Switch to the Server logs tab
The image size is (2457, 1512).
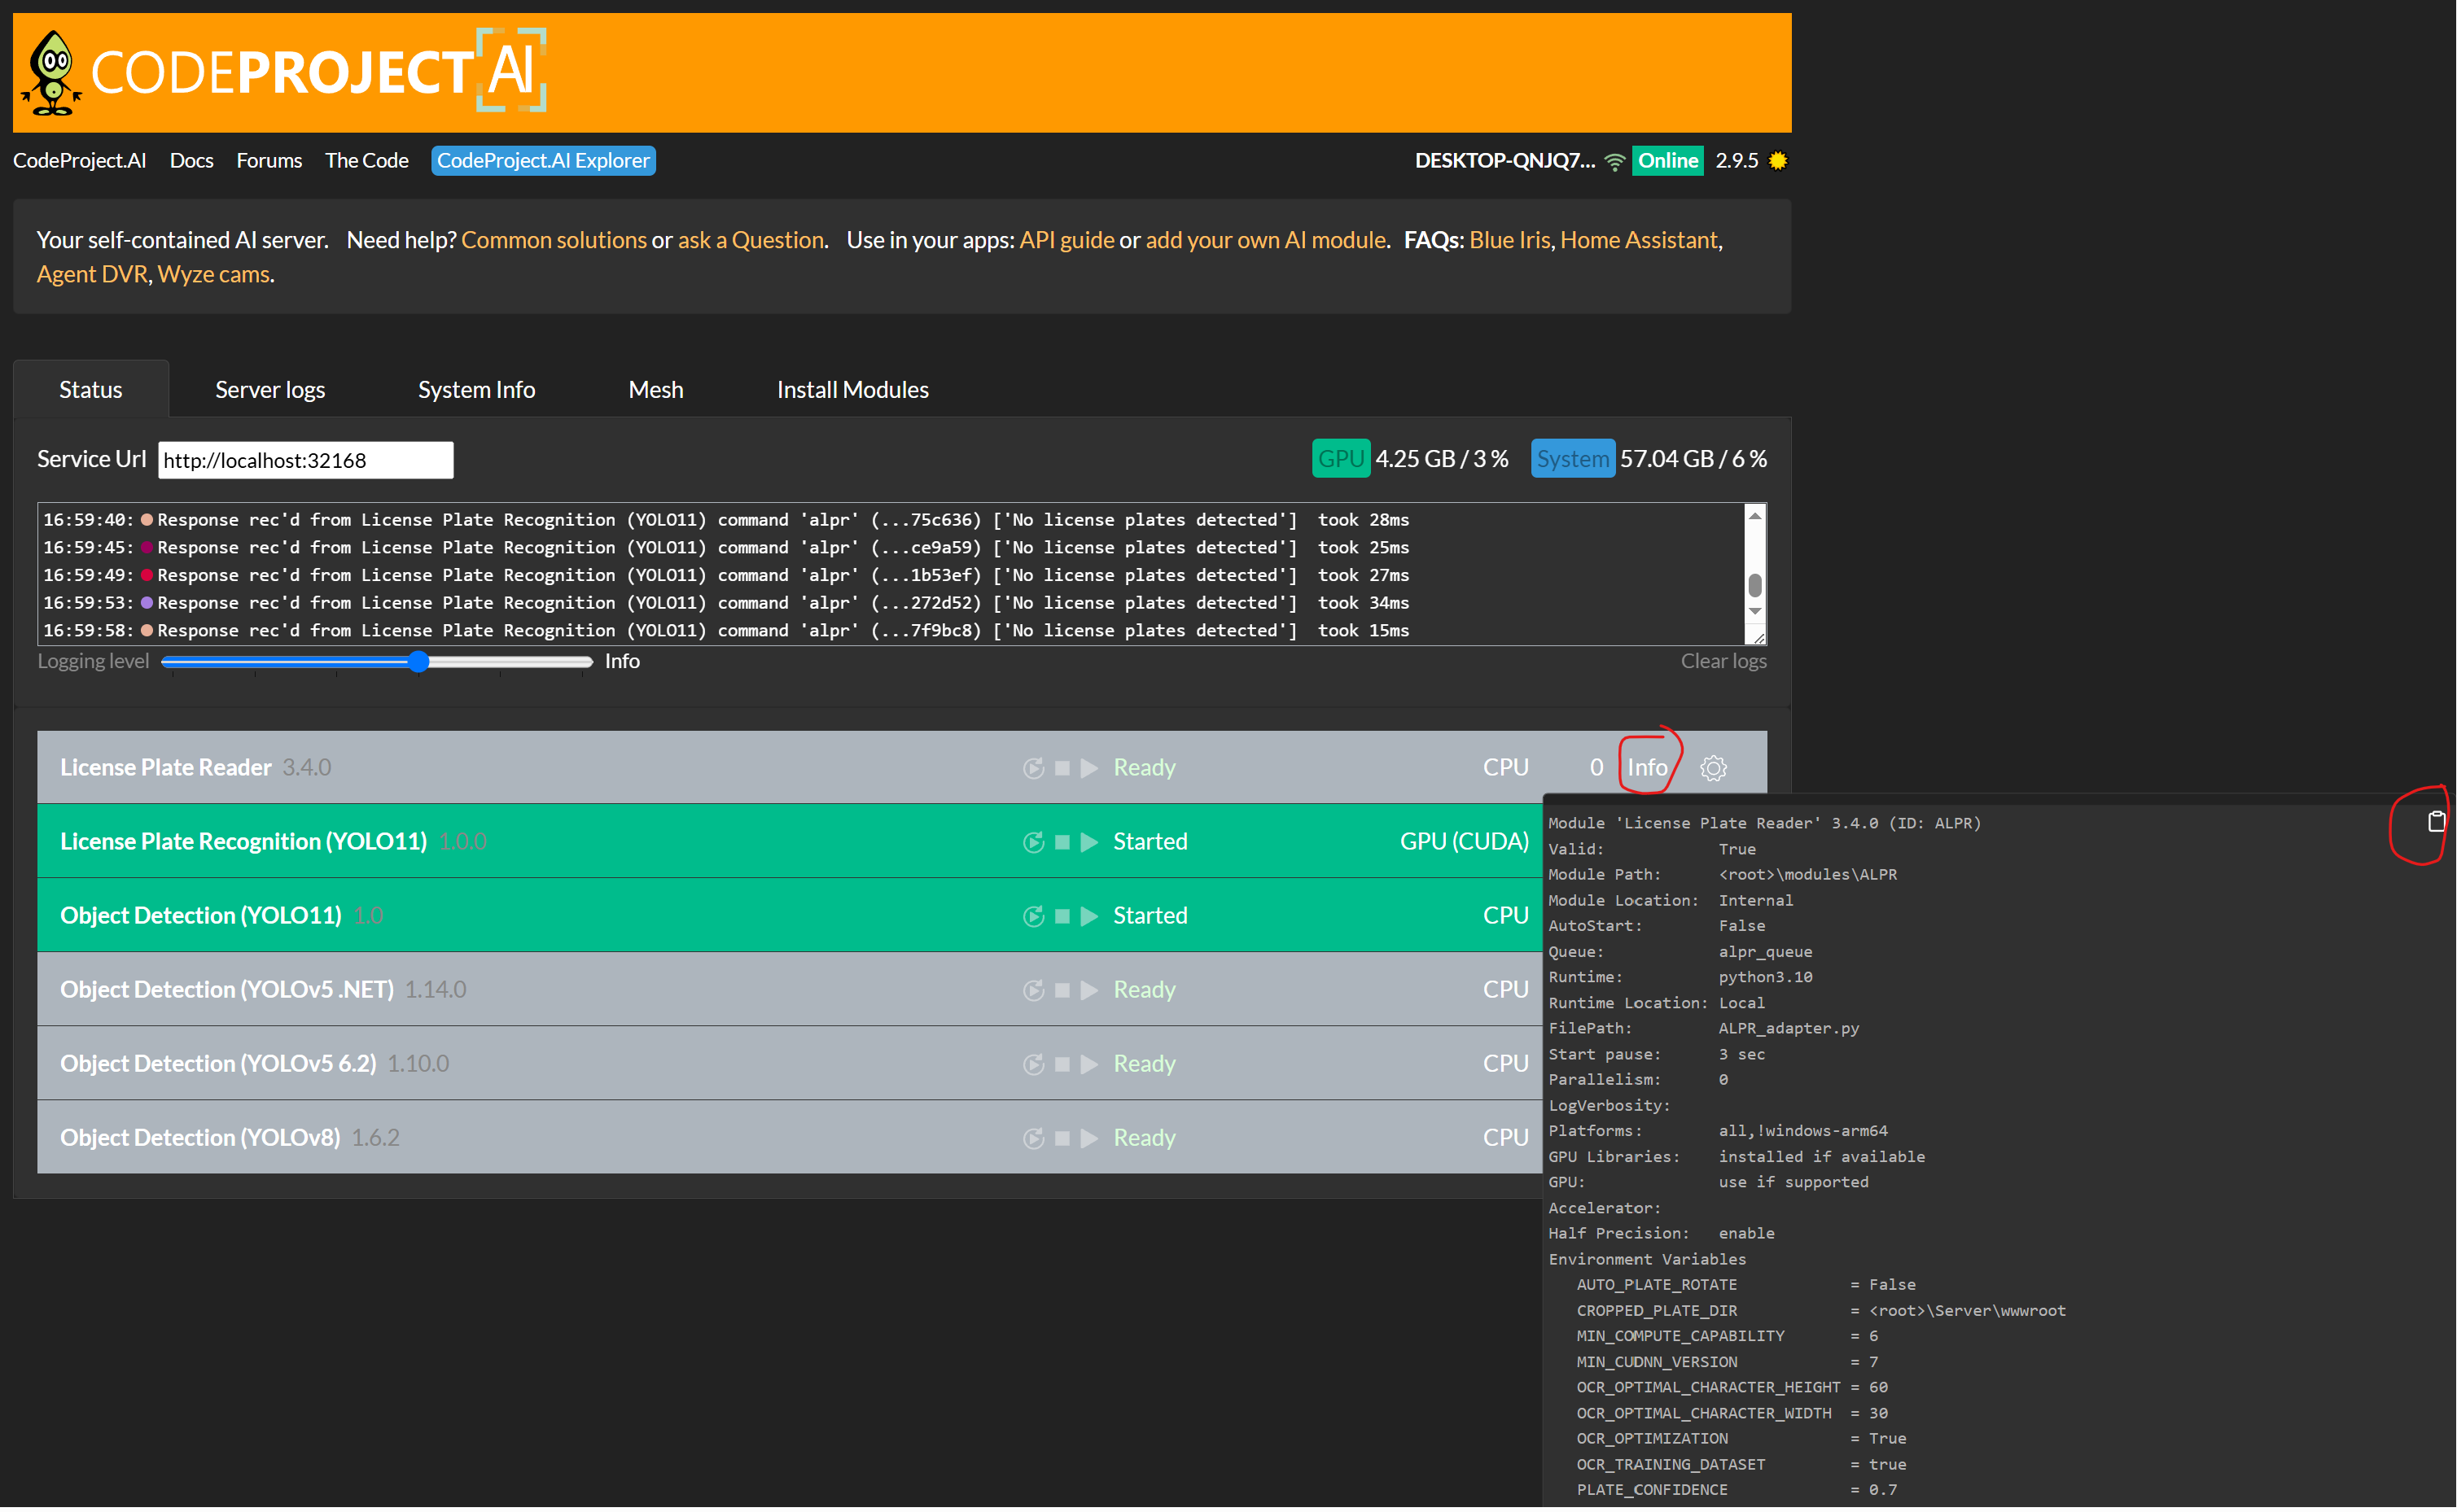point(270,390)
